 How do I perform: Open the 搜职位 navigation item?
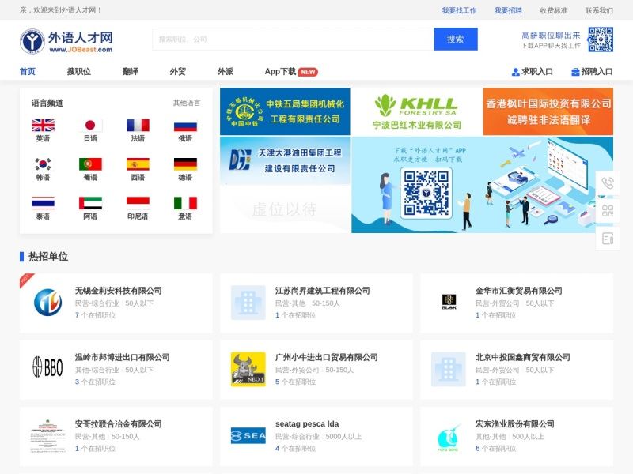click(x=78, y=72)
